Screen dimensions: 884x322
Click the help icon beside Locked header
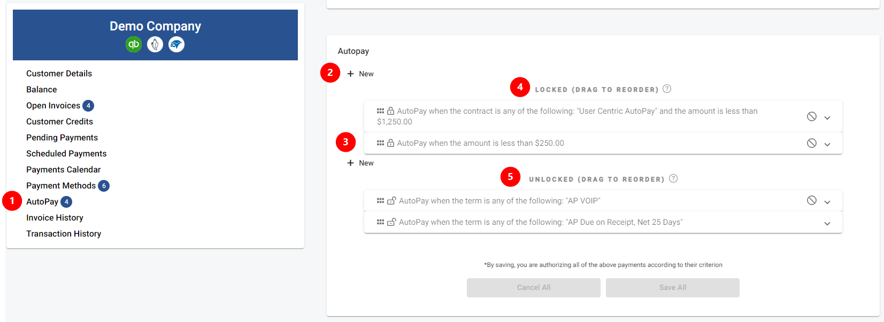[667, 89]
